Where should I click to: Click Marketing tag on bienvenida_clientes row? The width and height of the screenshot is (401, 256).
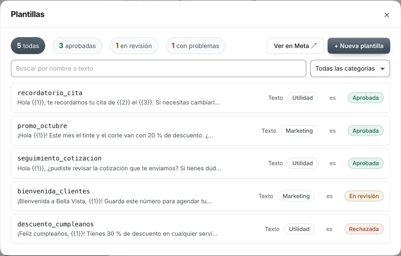tap(296, 196)
